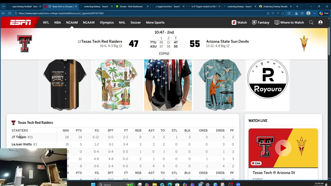
Task: Open Microsoft Edge from the taskbar
Action: click(x=170, y=184)
